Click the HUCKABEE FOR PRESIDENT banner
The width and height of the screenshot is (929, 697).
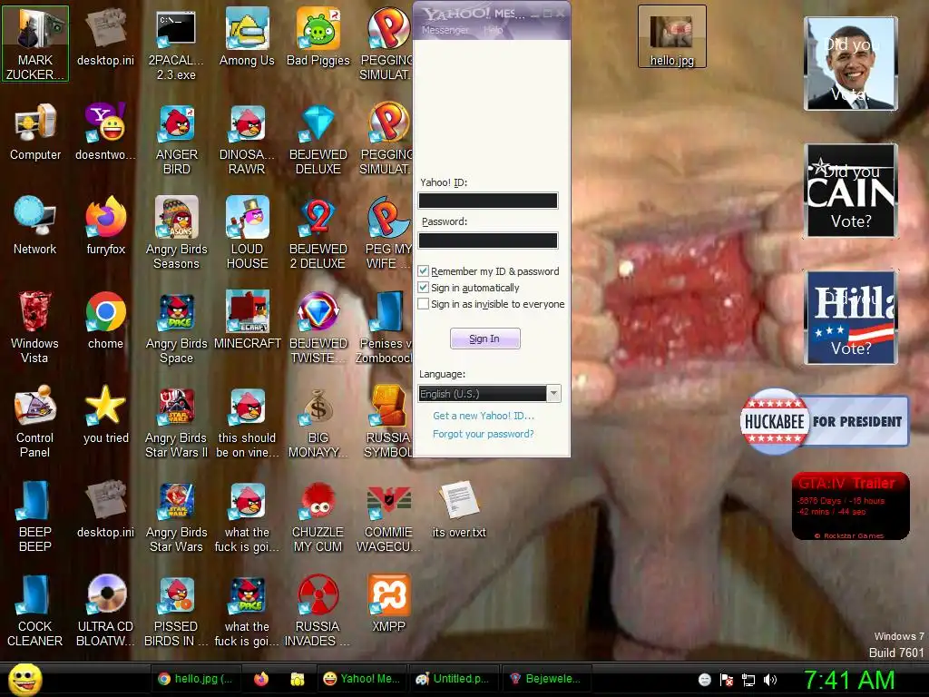point(824,421)
